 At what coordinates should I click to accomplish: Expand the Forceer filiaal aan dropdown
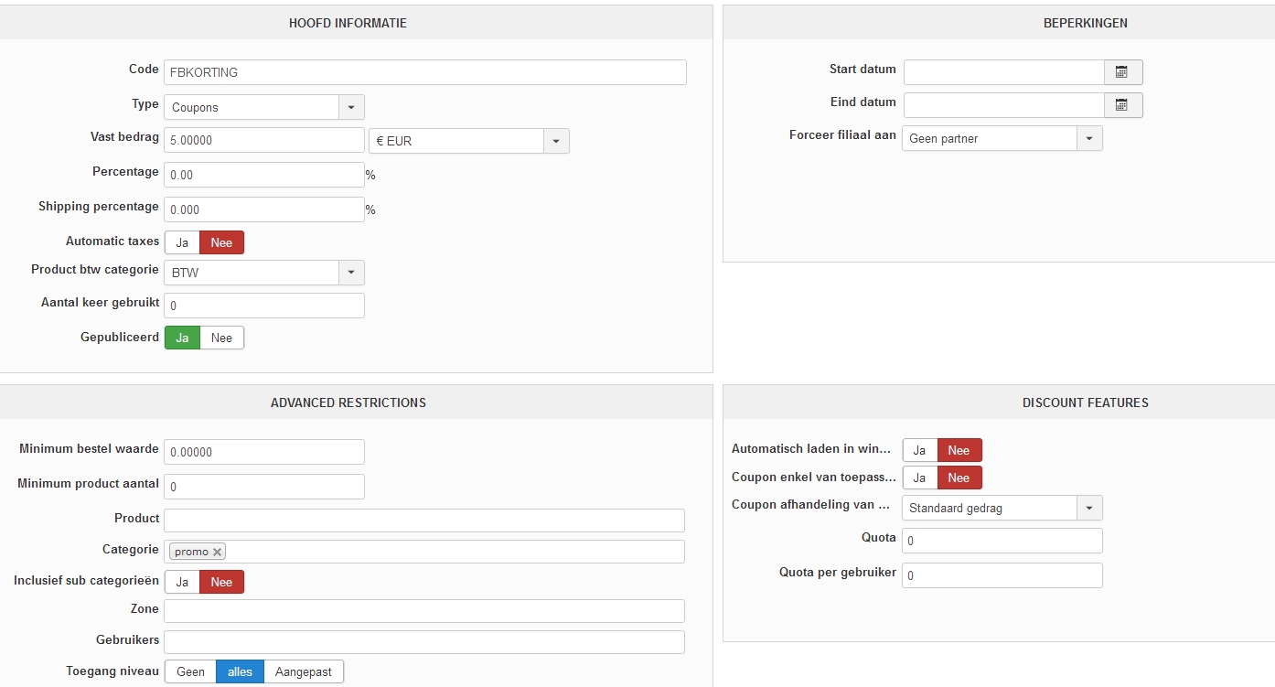click(x=1088, y=138)
